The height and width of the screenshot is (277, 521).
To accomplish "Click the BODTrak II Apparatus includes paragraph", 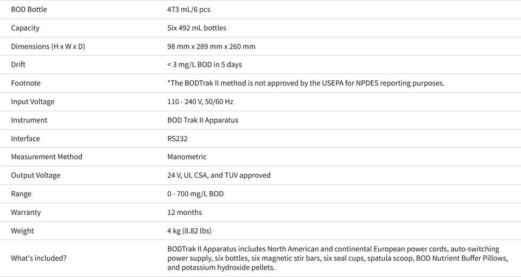I will pos(338,258).
